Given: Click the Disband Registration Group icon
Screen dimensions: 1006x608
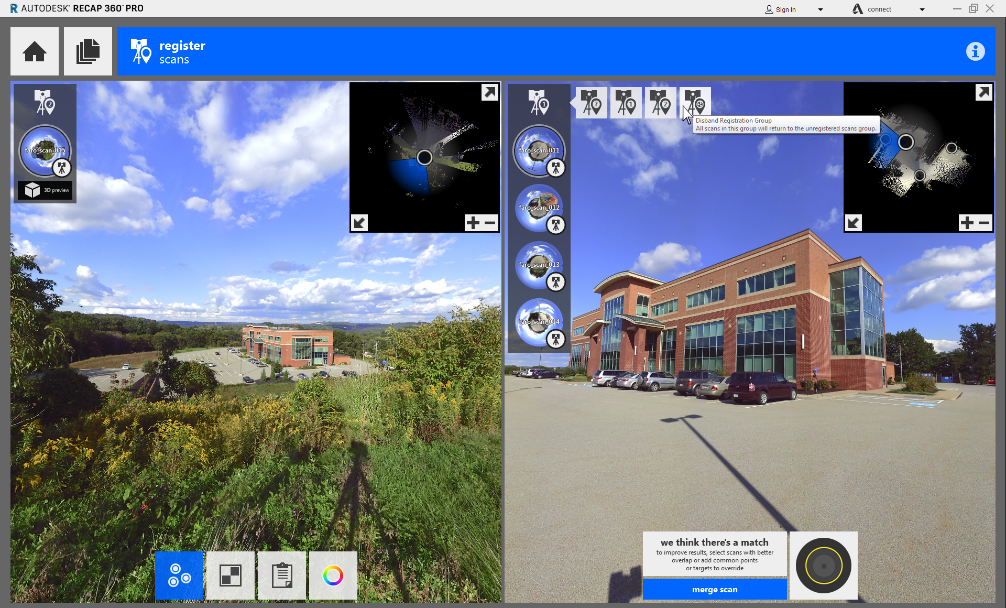Looking at the screenshot, I should pos(695,102).
